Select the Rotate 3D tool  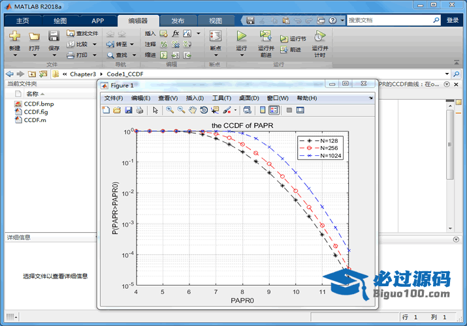tap(204, 110)
